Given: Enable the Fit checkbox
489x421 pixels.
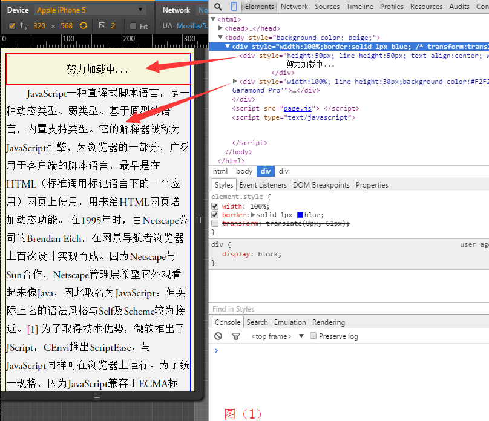Looking at the screenshot, I should 133,26.
